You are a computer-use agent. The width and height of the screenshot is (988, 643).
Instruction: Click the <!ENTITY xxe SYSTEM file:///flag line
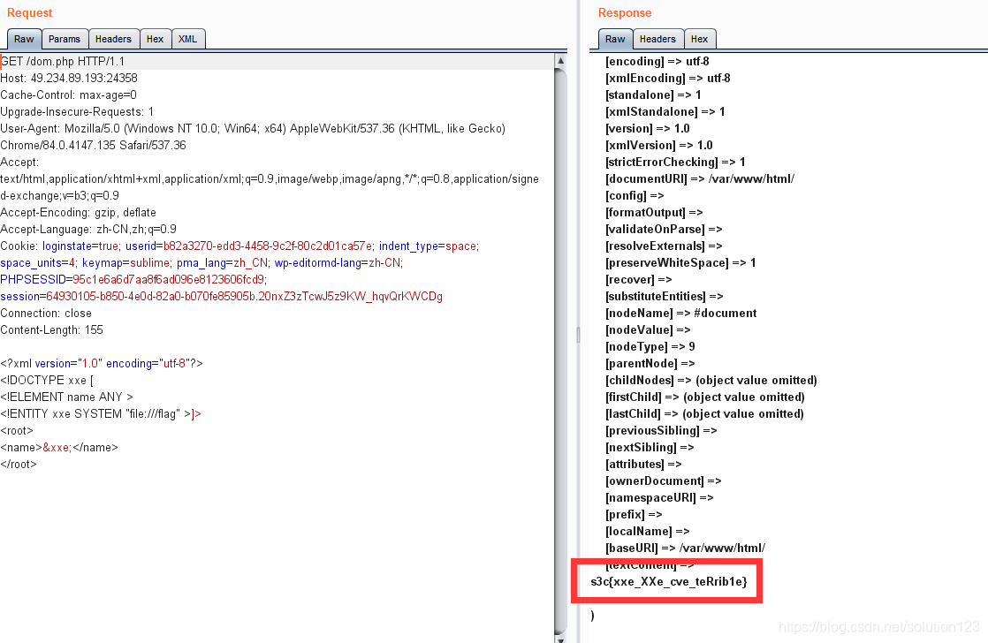click(x=101, y=413)
